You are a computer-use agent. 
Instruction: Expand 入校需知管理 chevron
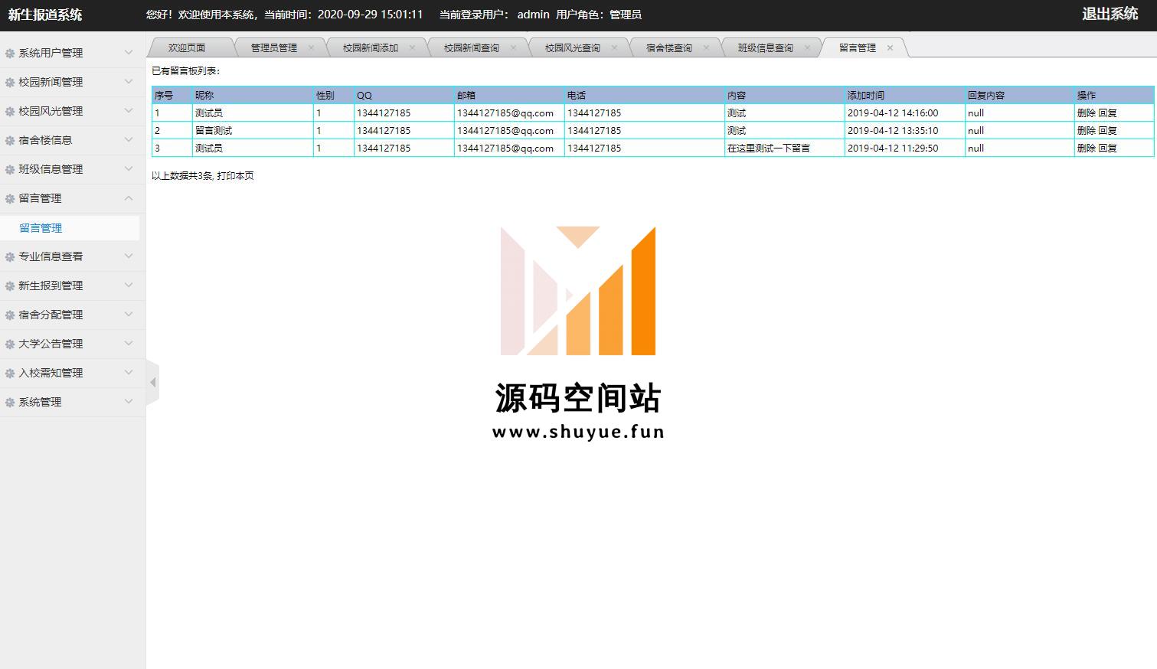pos(129,372)
